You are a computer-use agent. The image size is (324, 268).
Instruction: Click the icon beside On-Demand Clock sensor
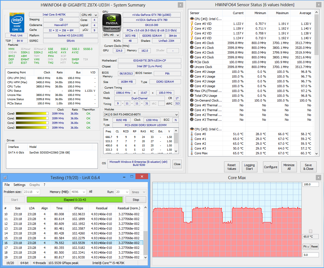coord(192,100)
